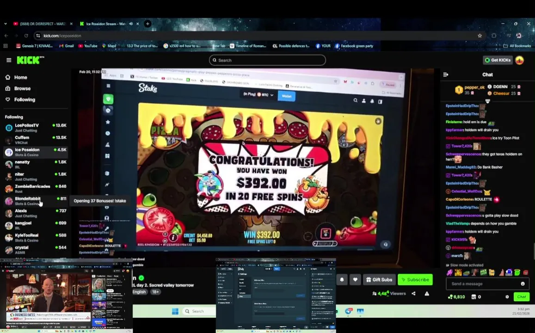The height and width of the screenshot is (333, 535).
Task: Open Windows Start button on taskbar
Action: click(175, 311)
